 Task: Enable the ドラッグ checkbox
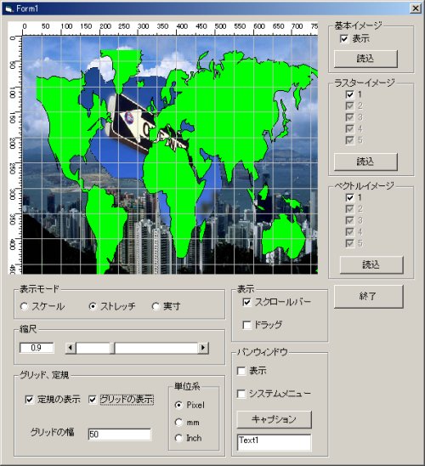point(246,325)
